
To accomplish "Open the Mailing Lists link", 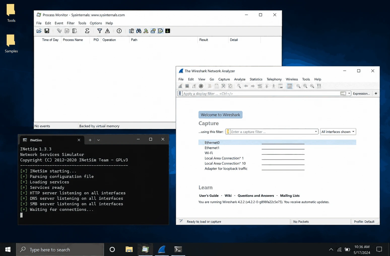I will [x=290, y=196].
